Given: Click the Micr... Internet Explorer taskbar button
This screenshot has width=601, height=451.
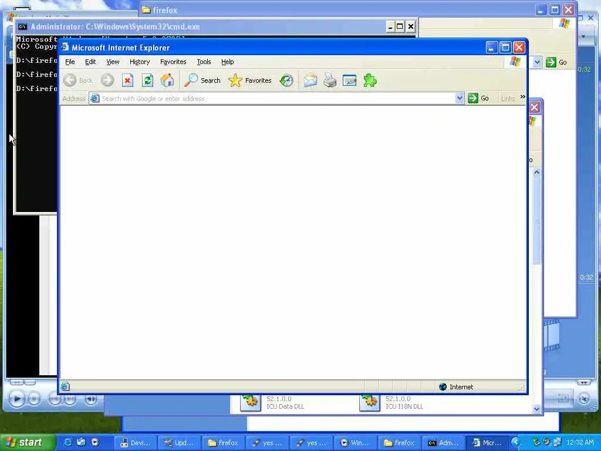Looking at the screenshot, I should pyautogui.click(x=487, y=443).
